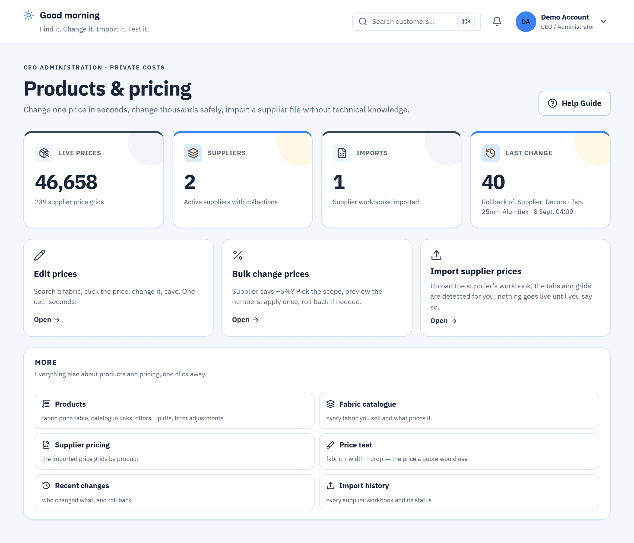Viewport: 634px width, 543px height.
Task: Click the pencil icon above Edit prices
Action: [40, 255]
